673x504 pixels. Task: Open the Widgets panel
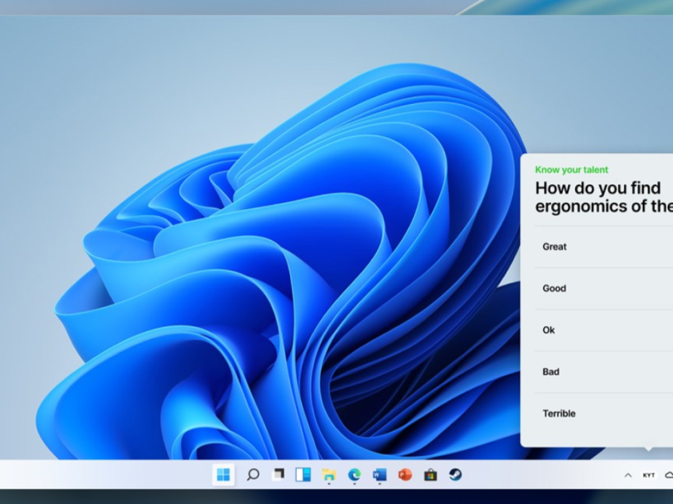point(303,475)
